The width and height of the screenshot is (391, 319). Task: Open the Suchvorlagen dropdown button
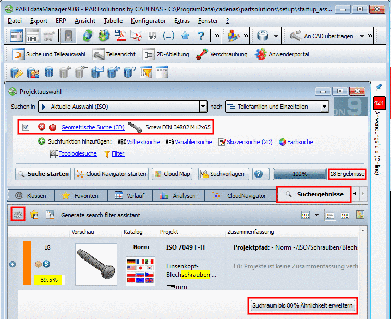click(x=224, y=174)
